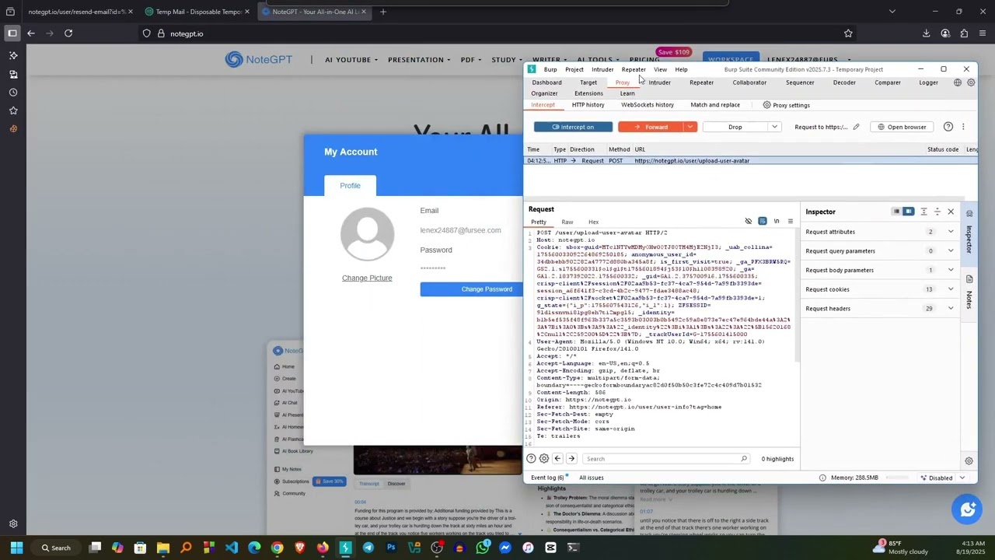Open the Repeater tool tab
This screenshot has height=560, width=995.
(x=701, y=82)
